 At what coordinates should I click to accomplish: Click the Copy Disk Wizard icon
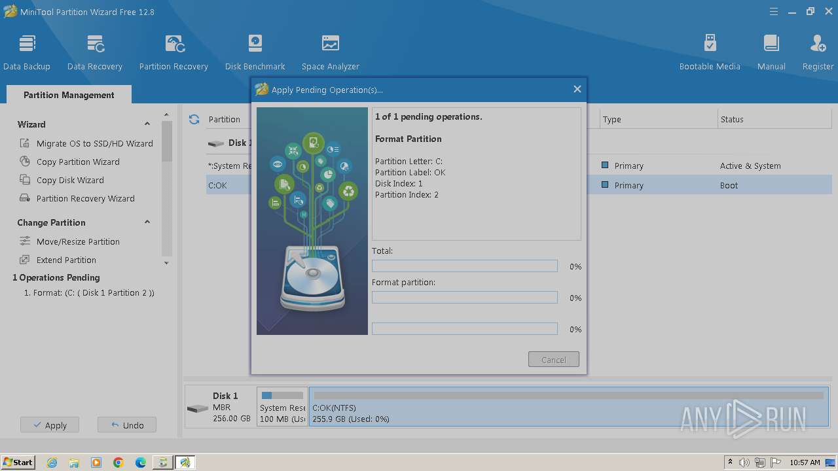[25, 180]
